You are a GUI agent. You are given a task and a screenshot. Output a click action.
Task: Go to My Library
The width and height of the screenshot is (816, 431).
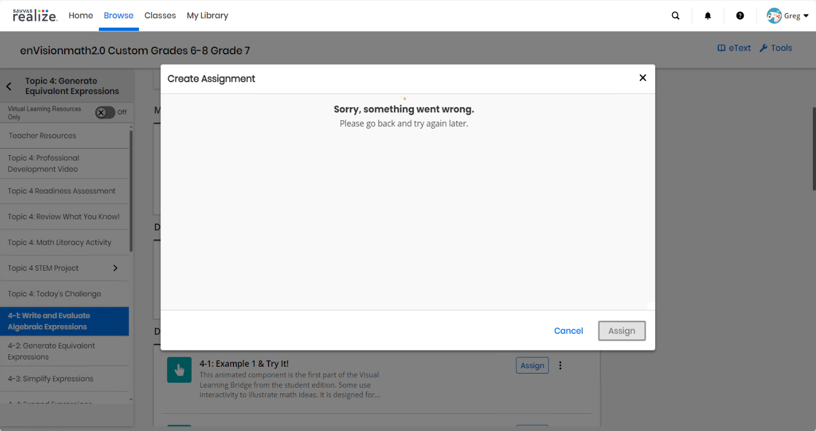tap(207, 15)
